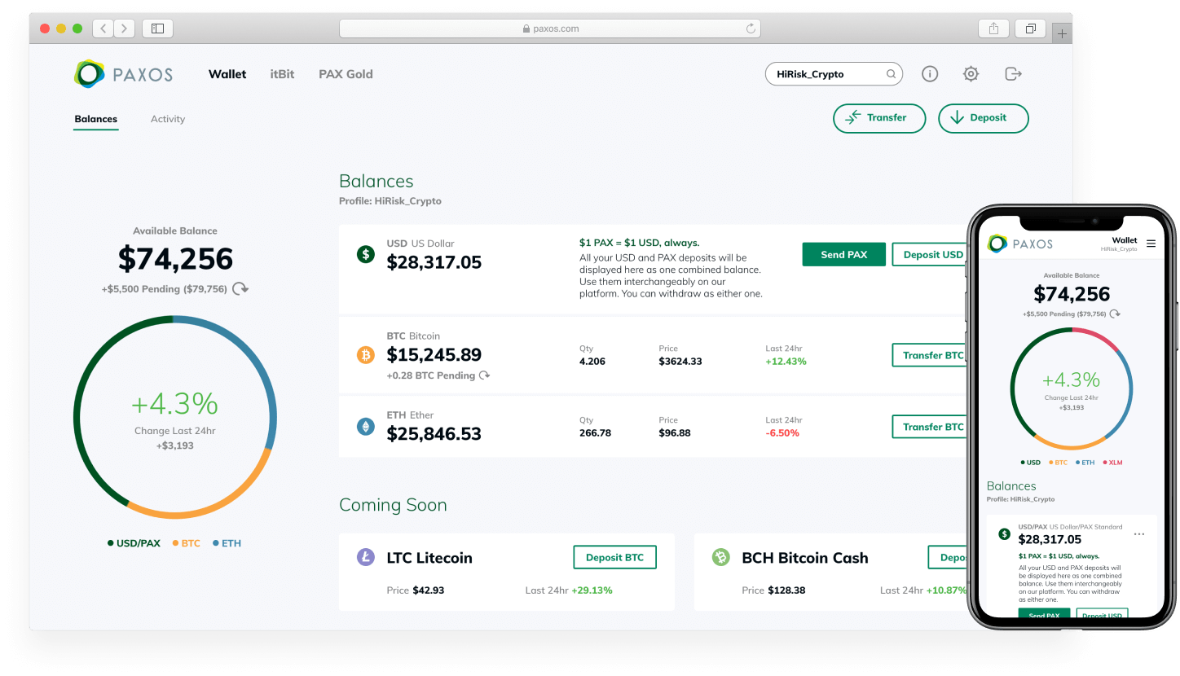1180x676 pixels.
Task: Click the magnifier icon in the profile search
Action: point(892,74)
